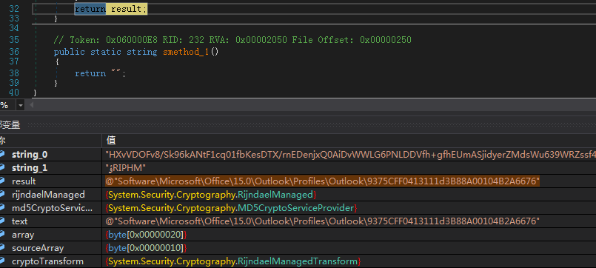The image size is (596, 268).
Task: Select the result variable name
Action: pyautogui.click(x=24, y=181)
